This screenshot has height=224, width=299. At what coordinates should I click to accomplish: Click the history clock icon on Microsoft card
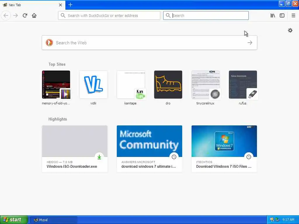(174, 157)
